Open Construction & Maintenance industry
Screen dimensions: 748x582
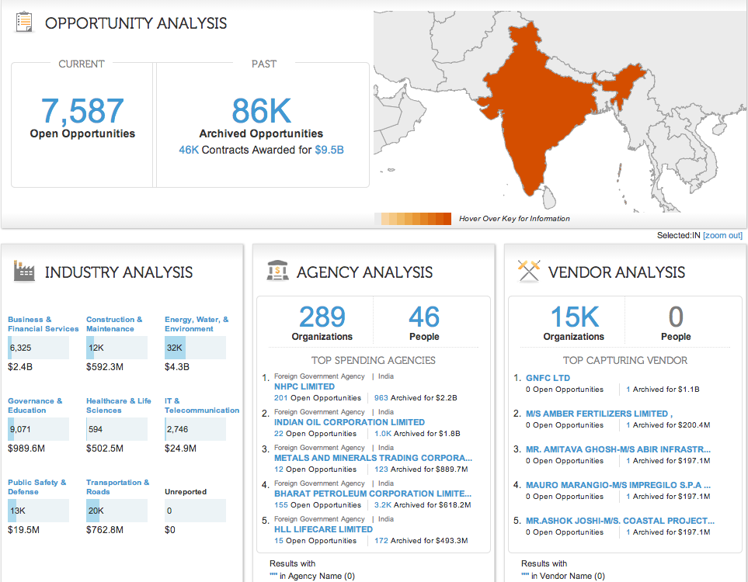(x=114, y=324)
